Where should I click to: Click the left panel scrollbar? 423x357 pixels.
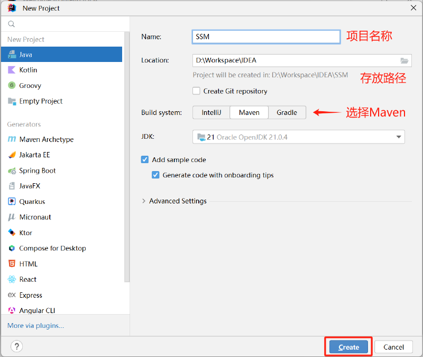127,157
